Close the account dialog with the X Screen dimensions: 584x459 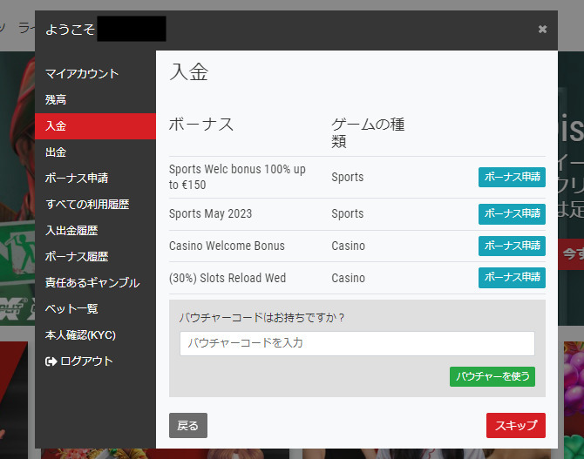click(x=542, y=29)
